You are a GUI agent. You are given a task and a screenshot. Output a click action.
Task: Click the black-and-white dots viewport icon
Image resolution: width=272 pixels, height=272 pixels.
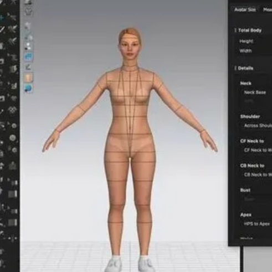coord(28,46)
